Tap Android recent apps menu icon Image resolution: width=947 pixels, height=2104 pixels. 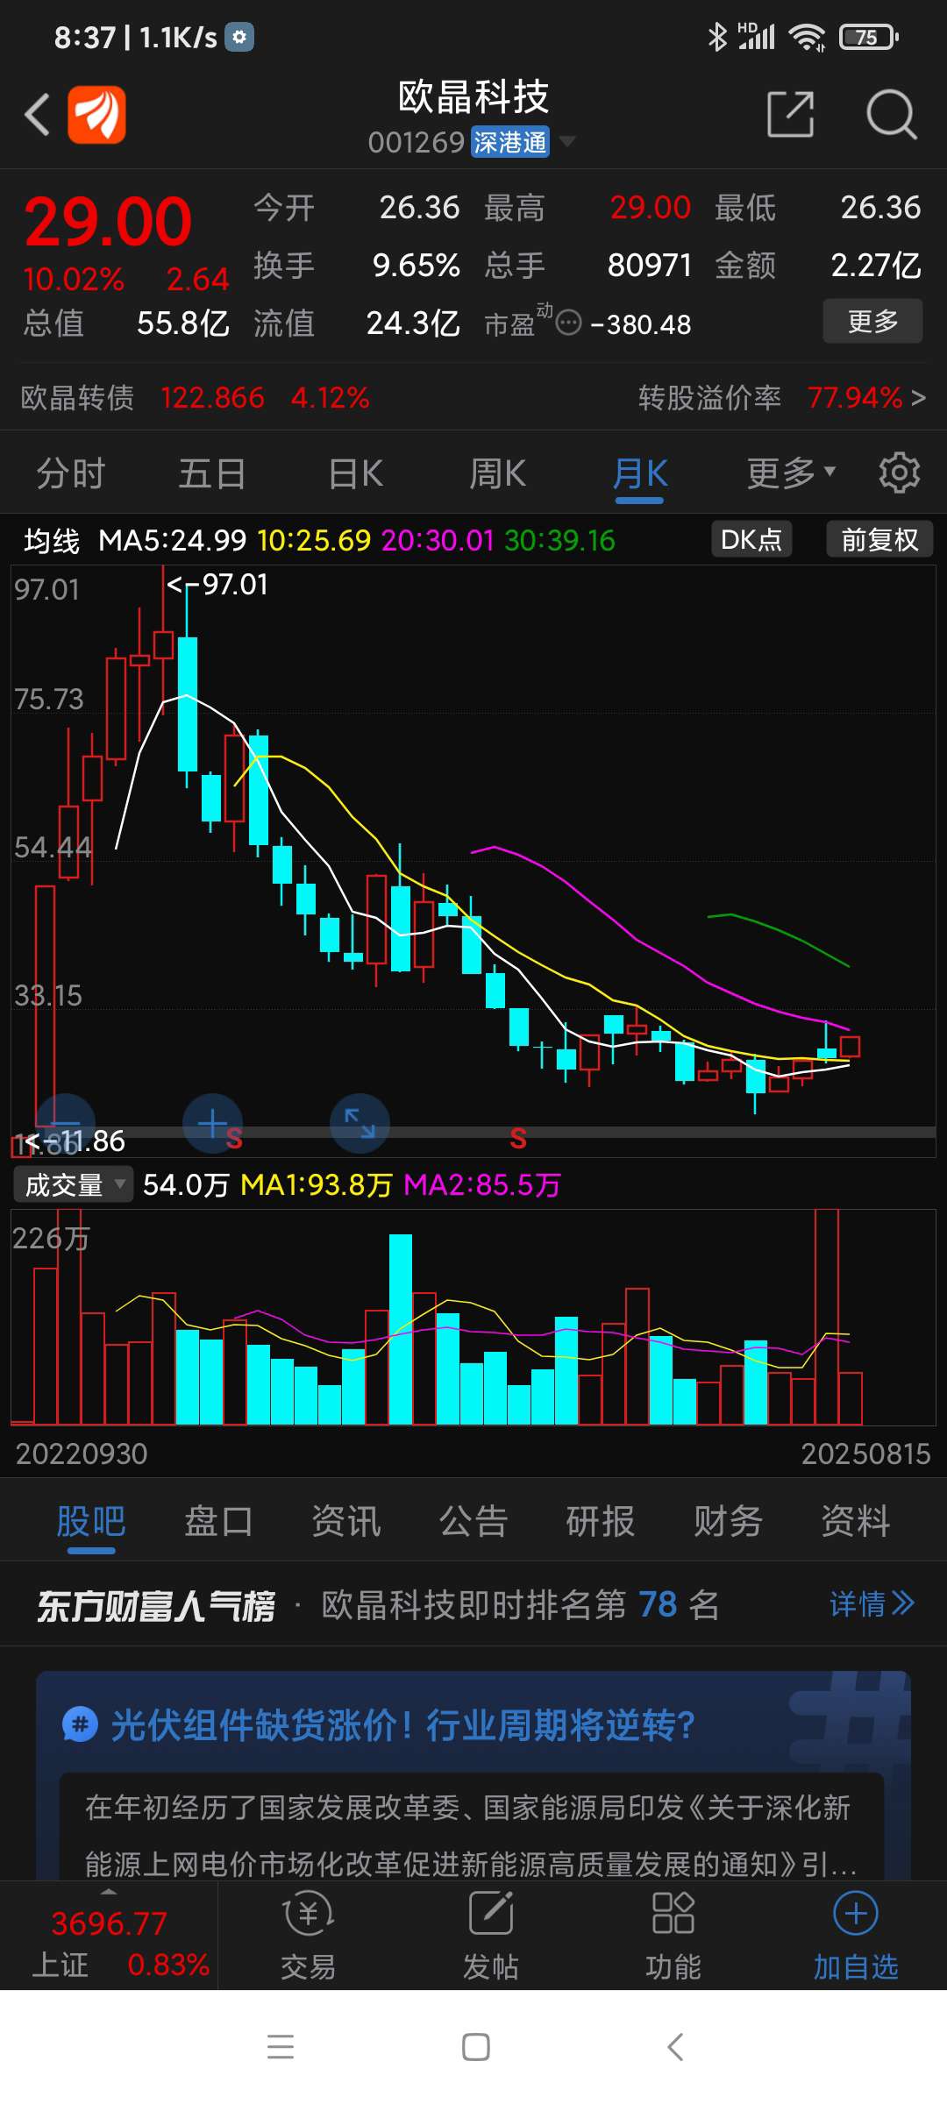(281, 2046)
